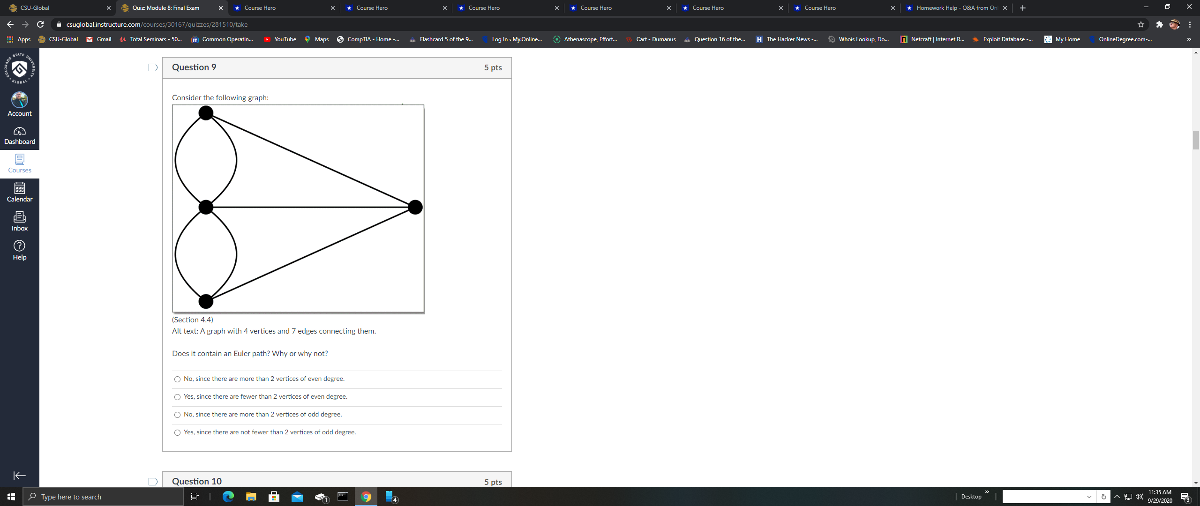Flag Question 9 for review

coord(153,67)
